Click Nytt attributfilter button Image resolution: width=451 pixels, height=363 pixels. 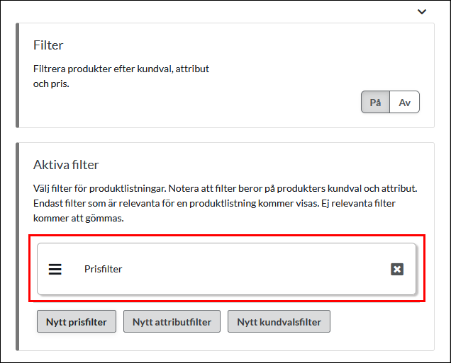172,322
